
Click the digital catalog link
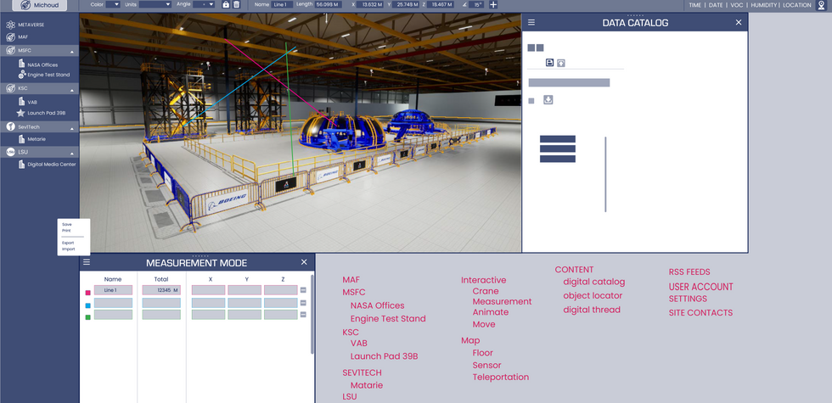(x=593, y=282)
